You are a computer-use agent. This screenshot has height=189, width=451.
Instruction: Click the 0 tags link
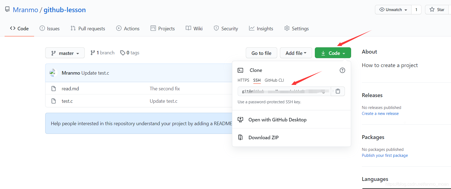130,53
